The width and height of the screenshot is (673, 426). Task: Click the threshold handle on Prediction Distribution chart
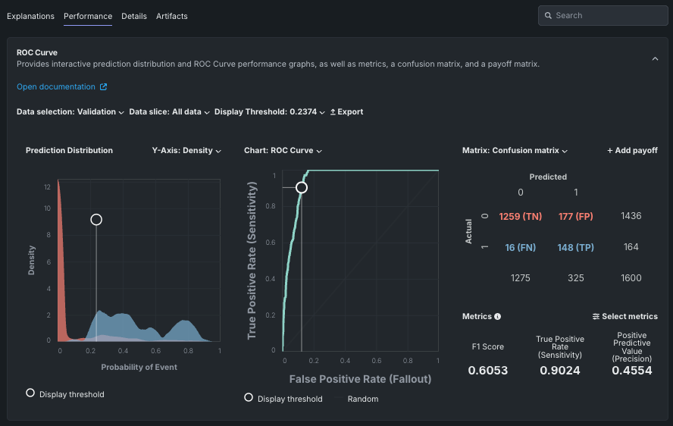point(96,220)
